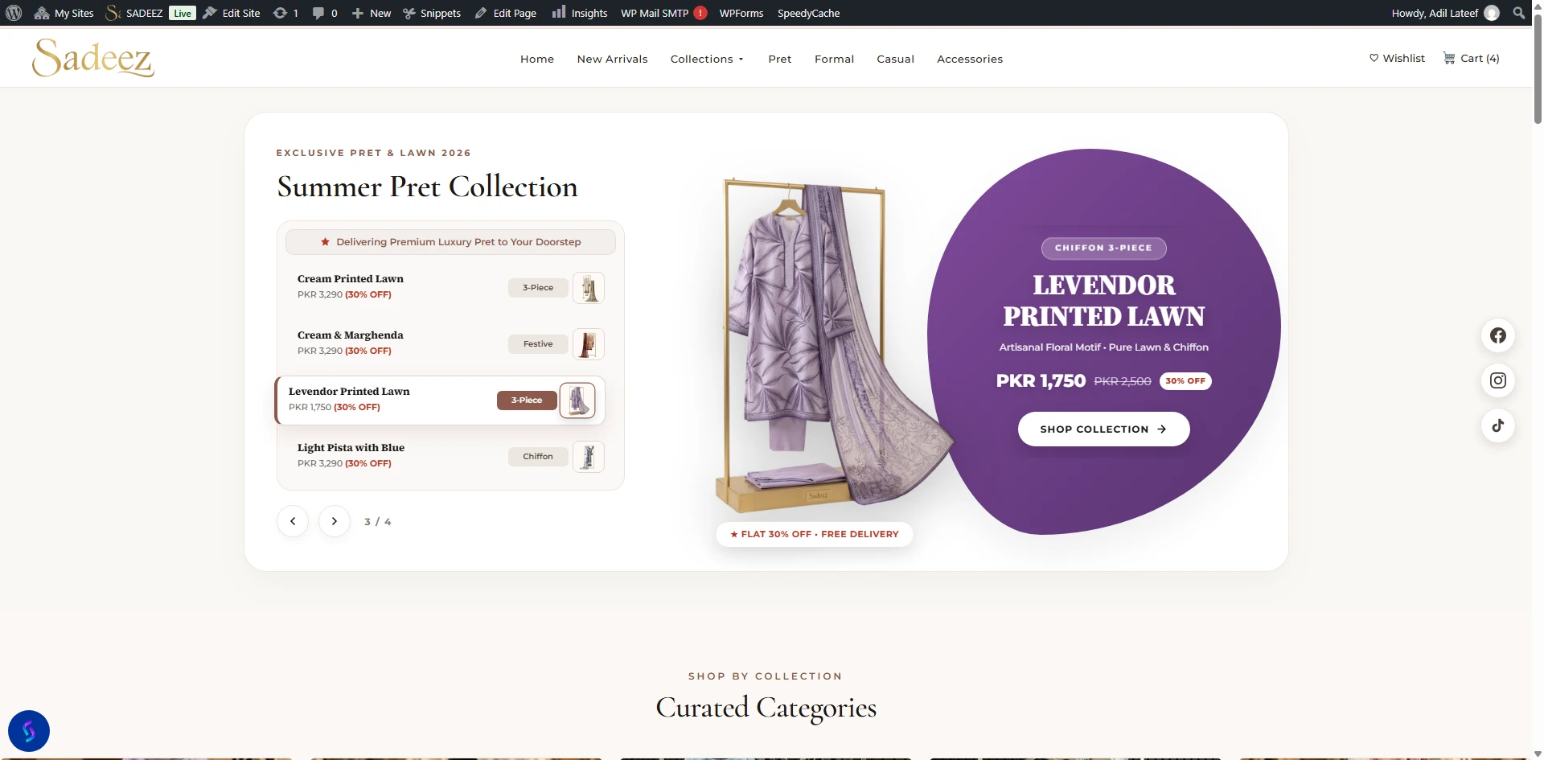
Task: Open the My Sites menu
Action: [x=64, y=13]
